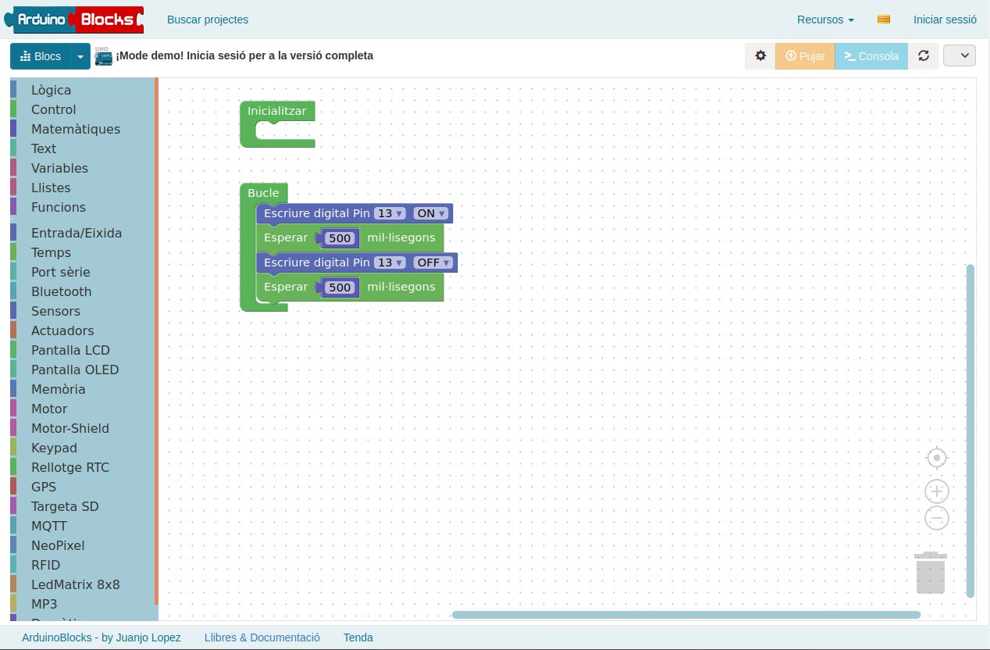Viewport: 990px width, 650px height.
Task: Click the trash can icon
Action: (x=930, y=573)
